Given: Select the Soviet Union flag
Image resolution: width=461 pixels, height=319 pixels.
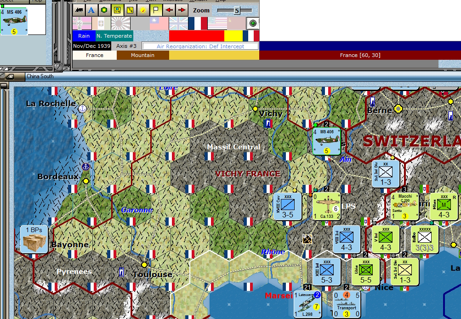Looking at the screenshot, I should coord(236,23).
